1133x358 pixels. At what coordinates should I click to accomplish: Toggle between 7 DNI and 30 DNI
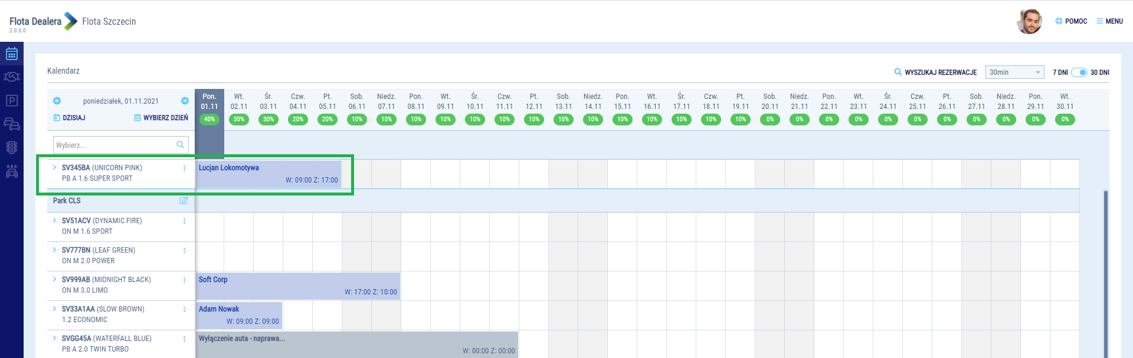(1079, 72)
